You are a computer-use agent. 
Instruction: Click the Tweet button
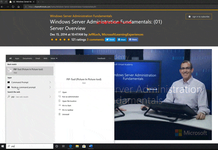110,40
